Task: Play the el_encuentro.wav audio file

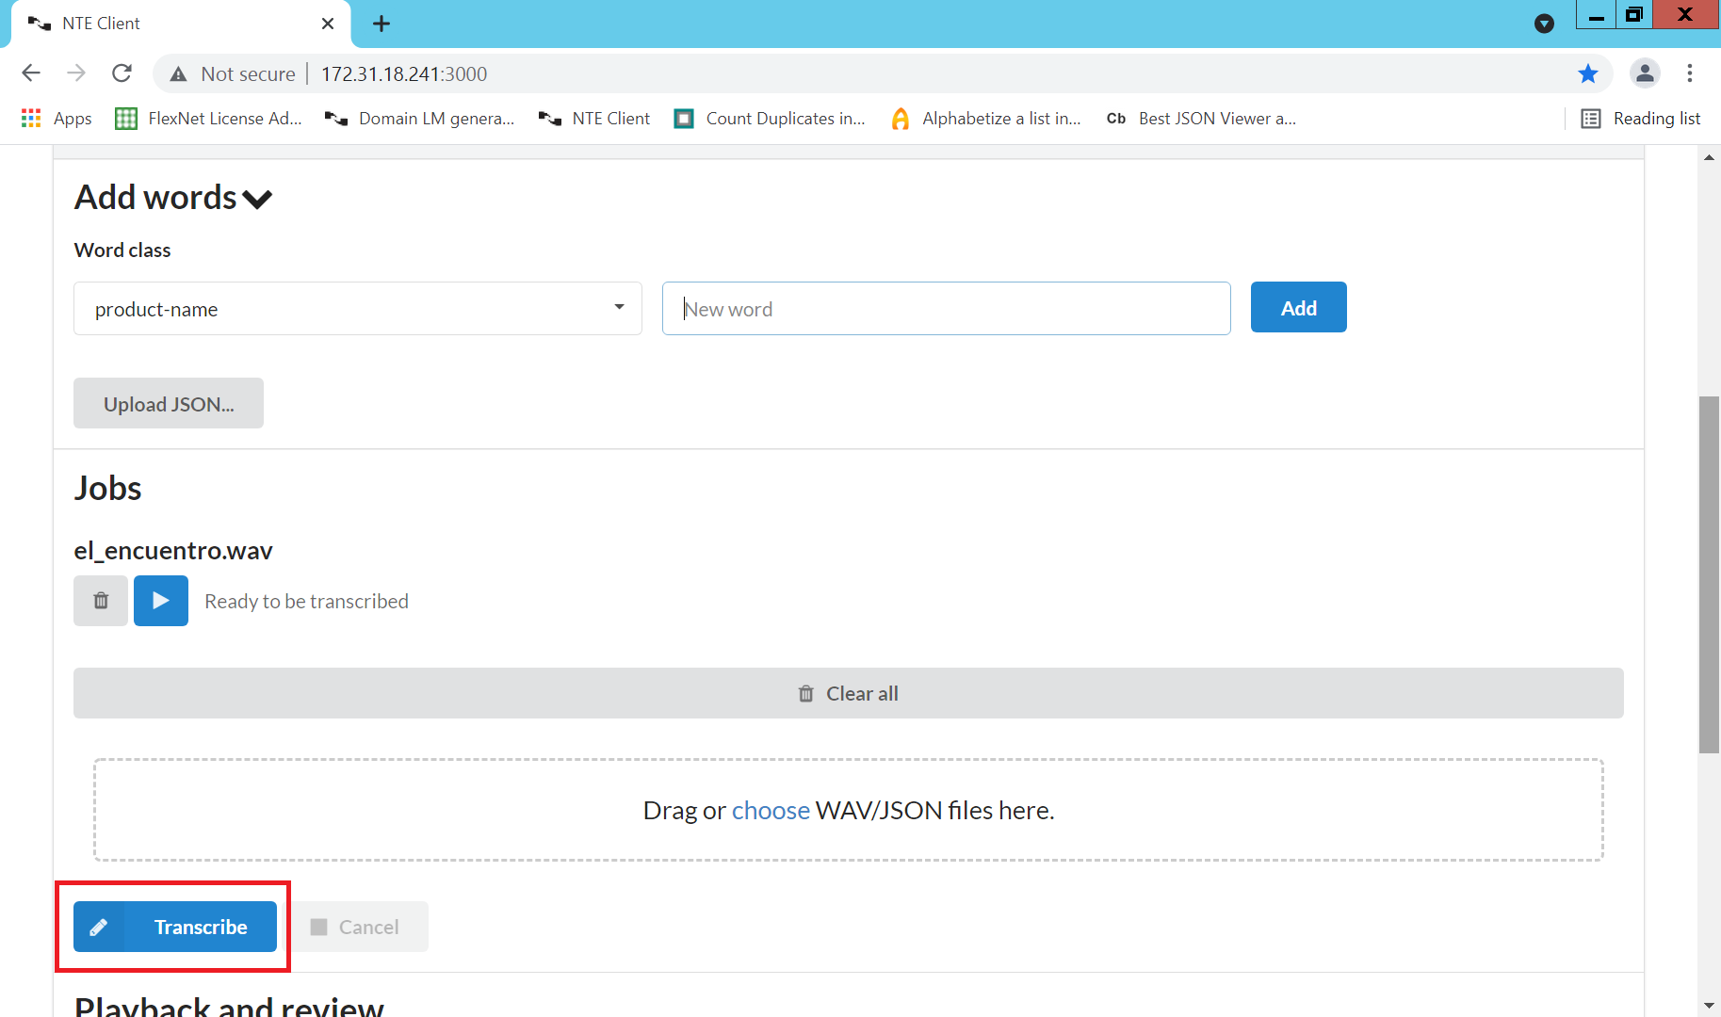Action: click(160, 600)
